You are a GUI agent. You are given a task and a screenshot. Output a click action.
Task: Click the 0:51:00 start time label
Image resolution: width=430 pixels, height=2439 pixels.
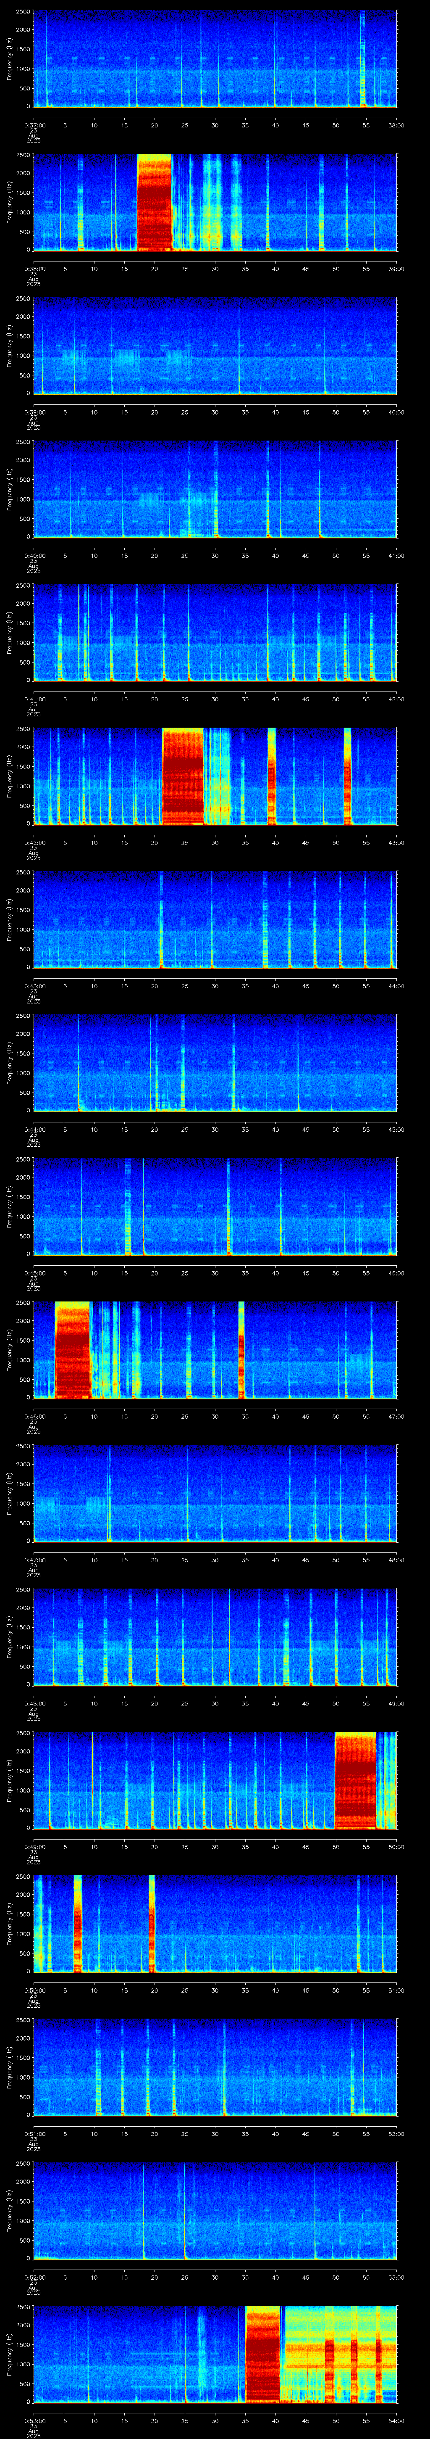34,2133
